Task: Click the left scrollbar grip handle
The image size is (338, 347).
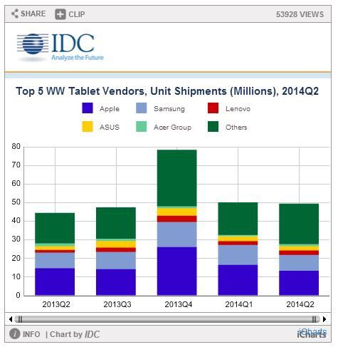Action: (20, 319)
